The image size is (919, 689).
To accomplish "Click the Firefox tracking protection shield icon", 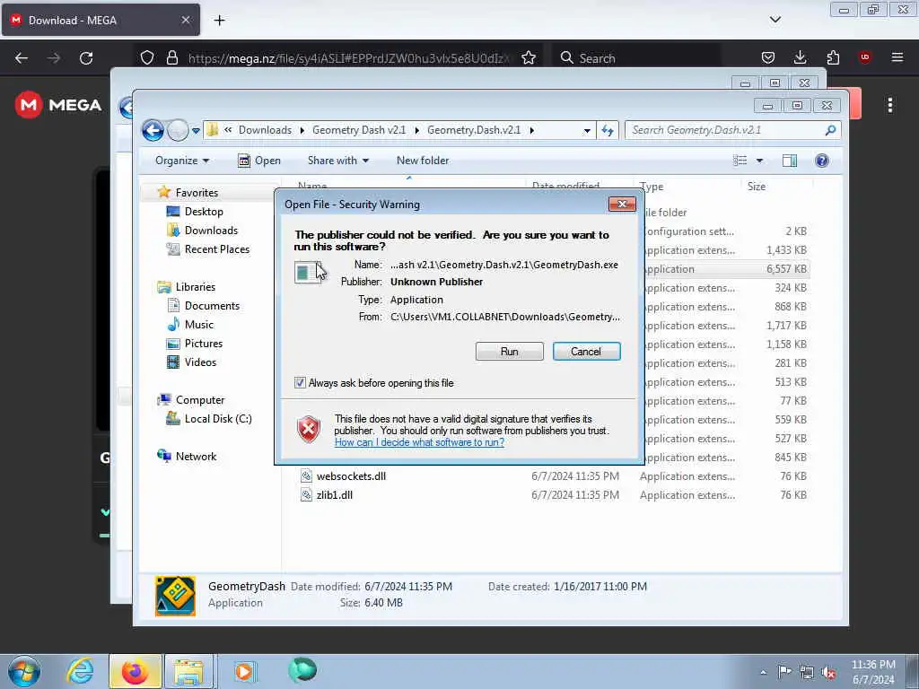I will click(147, 58).
